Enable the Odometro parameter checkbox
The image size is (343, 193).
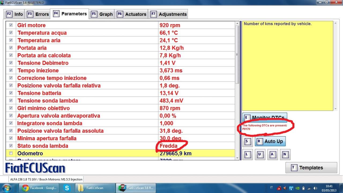click(11, 153)
